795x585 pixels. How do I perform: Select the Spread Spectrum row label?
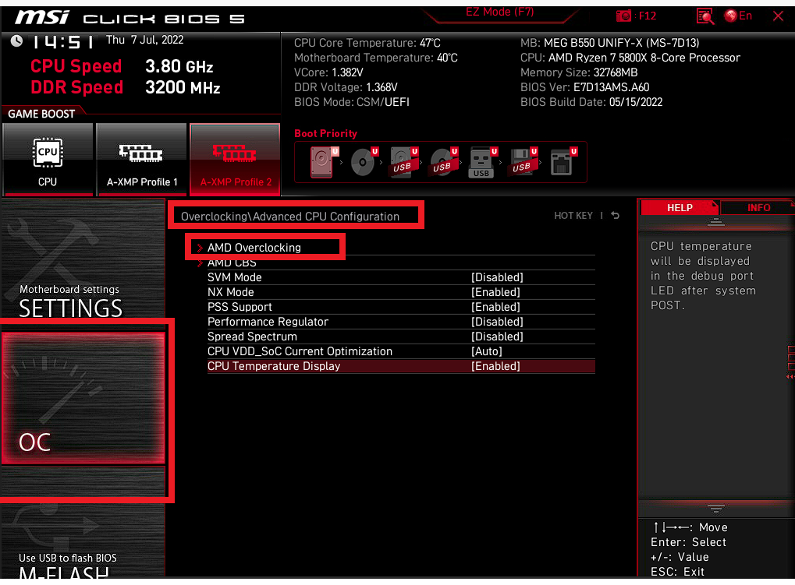click(252, 337)
